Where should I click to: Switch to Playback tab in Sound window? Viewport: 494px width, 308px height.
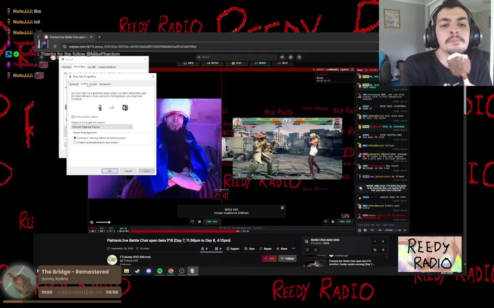(66, 67)
